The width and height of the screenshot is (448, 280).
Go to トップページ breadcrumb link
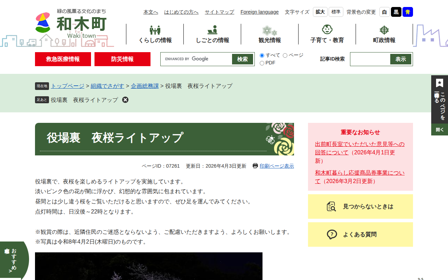tap(68, 86)
